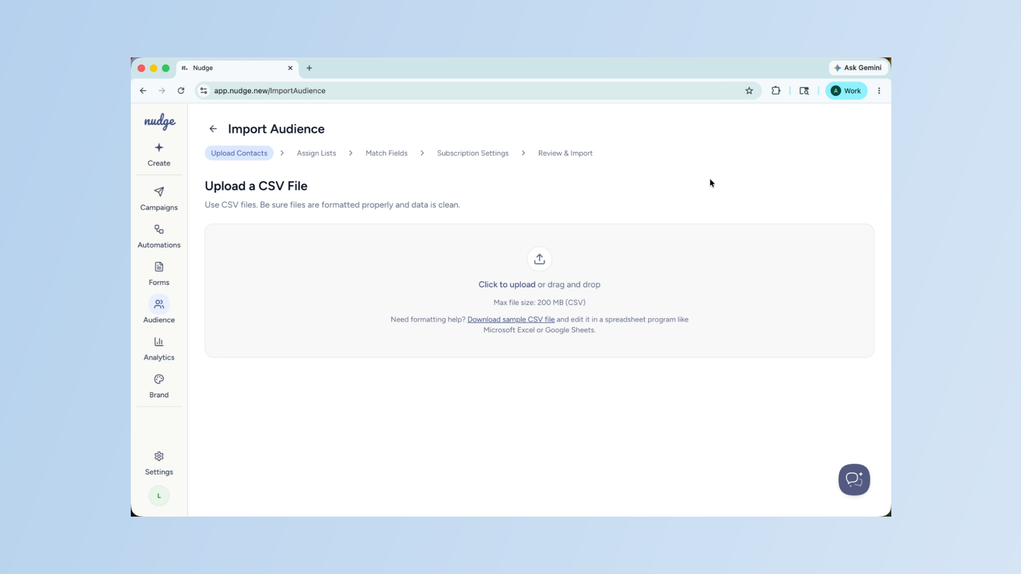Screen dimensions: 1021x574
Task: Go to the Subscription Settings step
Action: pyautogui.click(x=473, y=153)
